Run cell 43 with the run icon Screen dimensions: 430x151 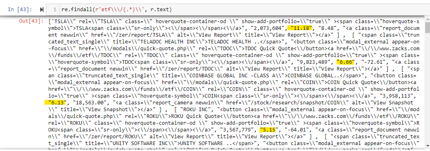[x=42, y=10]
